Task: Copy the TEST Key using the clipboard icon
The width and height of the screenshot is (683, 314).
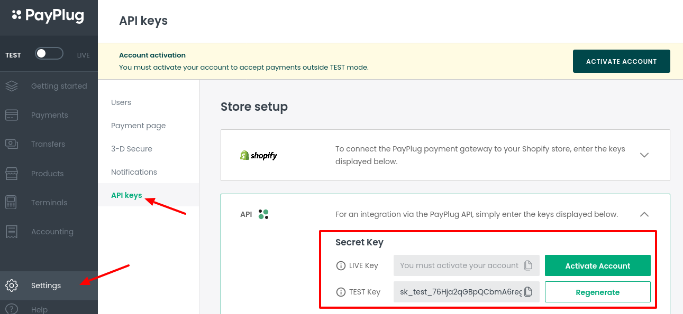Action: click(x=529, y=292)
